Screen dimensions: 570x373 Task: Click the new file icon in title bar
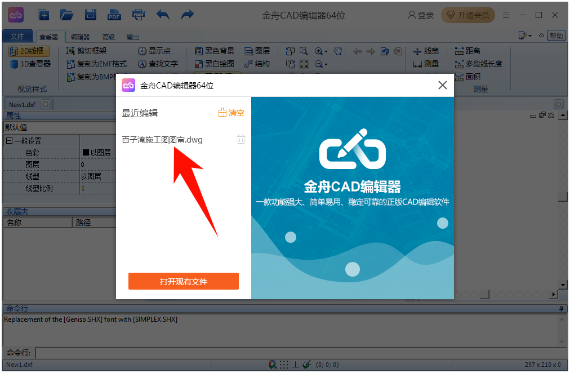[x=43, y=15]
